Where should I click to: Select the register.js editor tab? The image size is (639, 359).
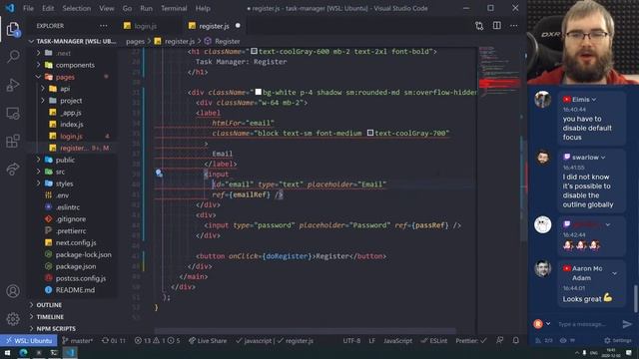coord(214,26)
